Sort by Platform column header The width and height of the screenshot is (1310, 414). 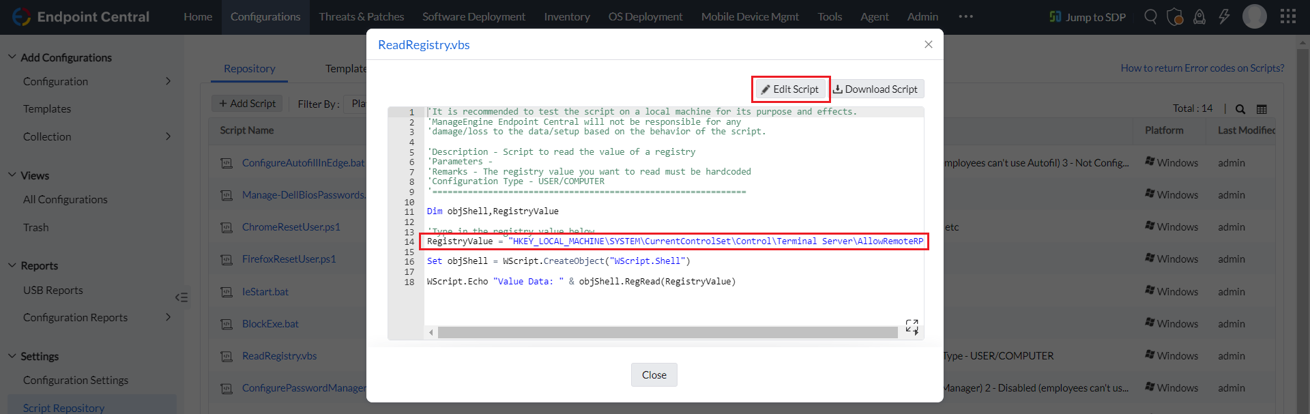point(1164,130)
